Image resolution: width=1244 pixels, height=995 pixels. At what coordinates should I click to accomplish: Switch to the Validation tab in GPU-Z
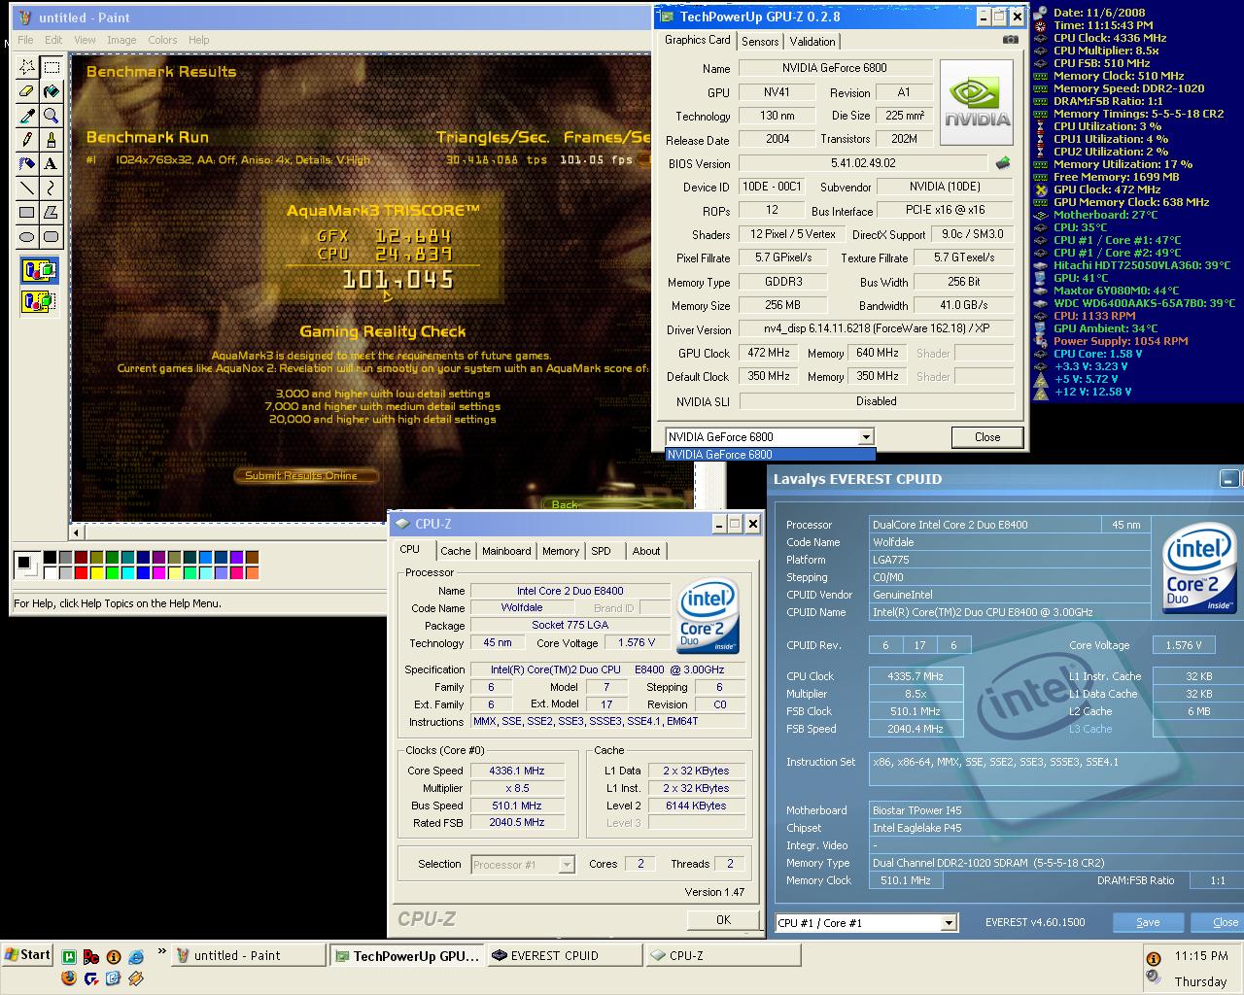click(x=812, y=41)
